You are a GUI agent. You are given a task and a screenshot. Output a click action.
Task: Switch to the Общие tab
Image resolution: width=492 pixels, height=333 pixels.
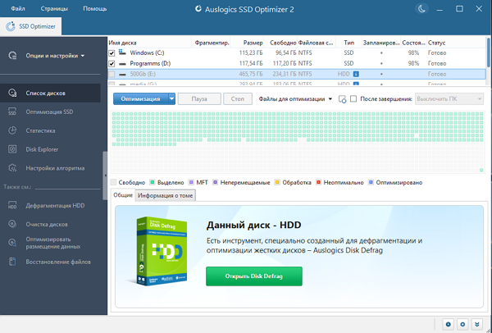(123, 195)
